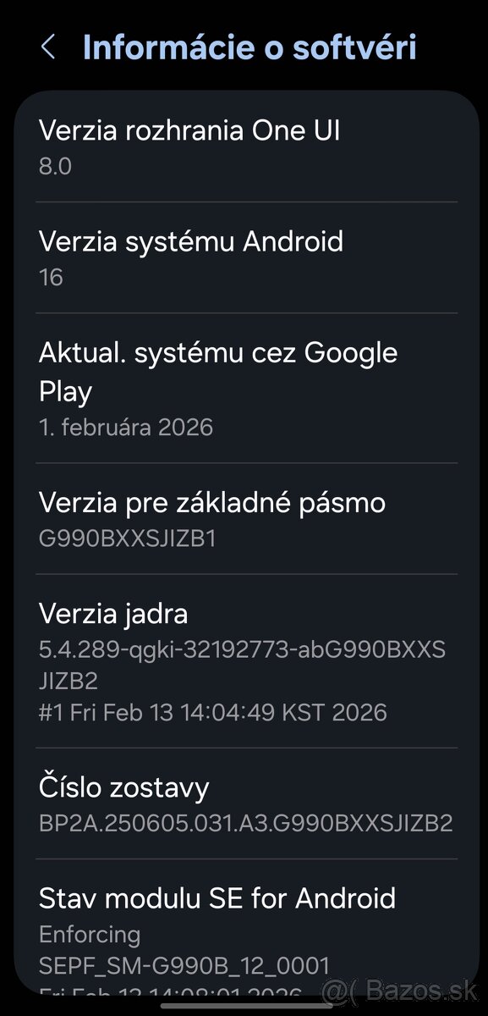
Task: Tap 'Číslo zostavy' to trigger build number taps
Action: [124, 787]
